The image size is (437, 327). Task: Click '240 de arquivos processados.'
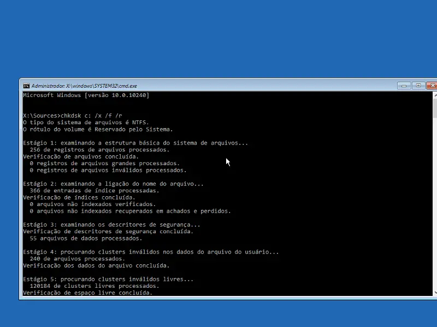(78, 258)
